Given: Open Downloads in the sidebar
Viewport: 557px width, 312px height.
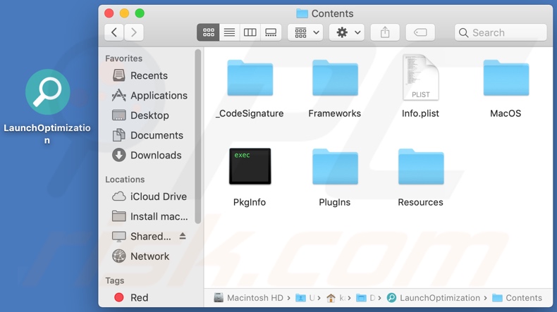Looking at the screenshot, I should point(147,155).
